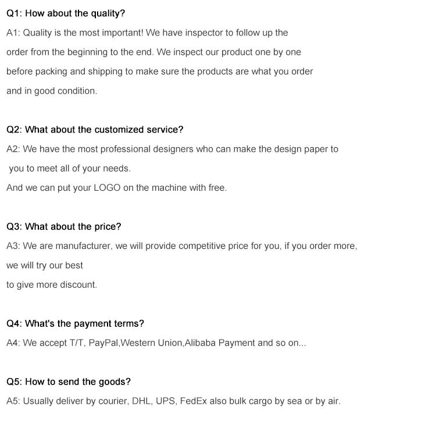Click the "Q5: How to send the goods?" heading
Image resolution: width=436 pixels, height=424 pixels.
69,382
